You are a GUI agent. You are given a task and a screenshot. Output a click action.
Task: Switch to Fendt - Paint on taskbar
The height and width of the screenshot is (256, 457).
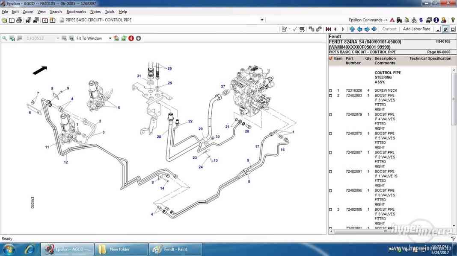point(175,249)
